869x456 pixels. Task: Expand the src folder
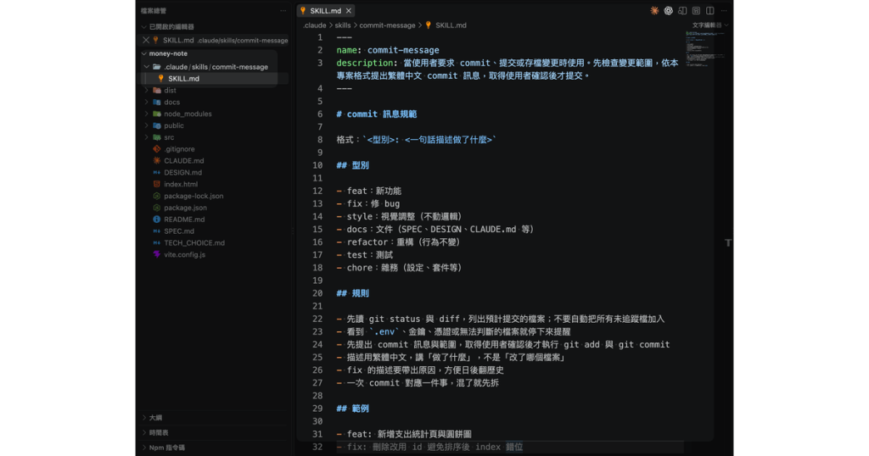tap(147, 137)
